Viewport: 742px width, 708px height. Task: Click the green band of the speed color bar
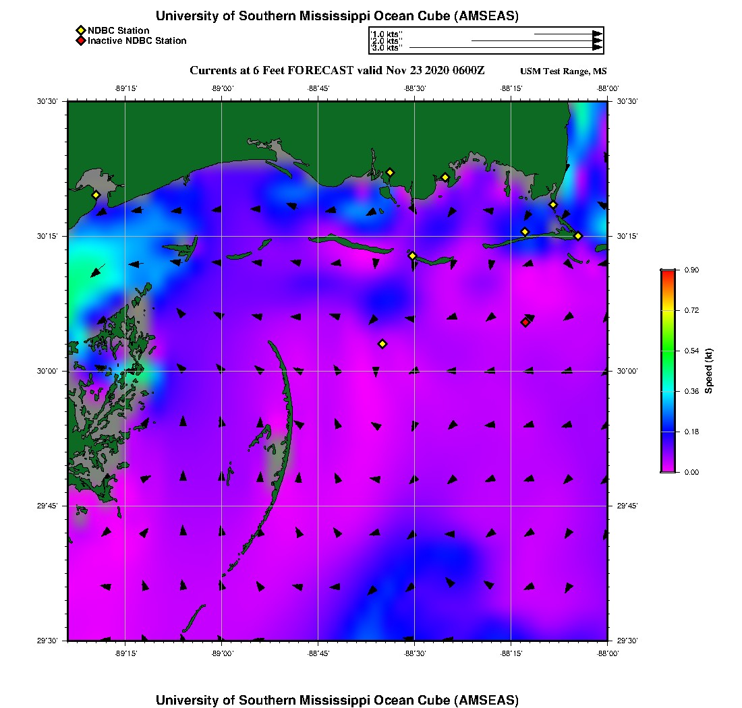[x=668, y=351]
